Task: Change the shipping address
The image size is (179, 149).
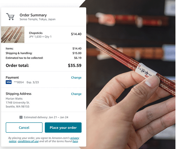Action: [x=76, y=94]
